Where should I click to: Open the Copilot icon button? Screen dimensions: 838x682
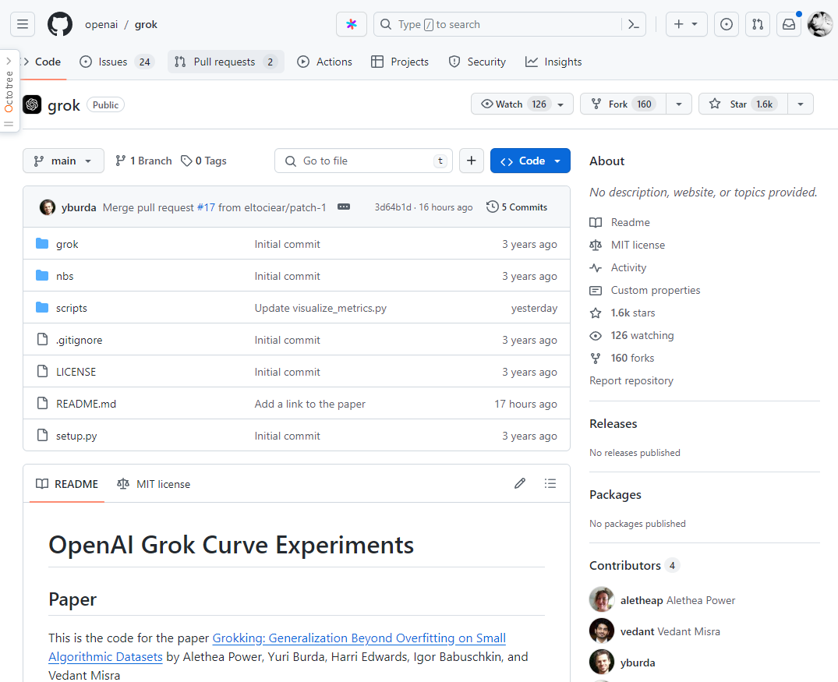point(351,24)
